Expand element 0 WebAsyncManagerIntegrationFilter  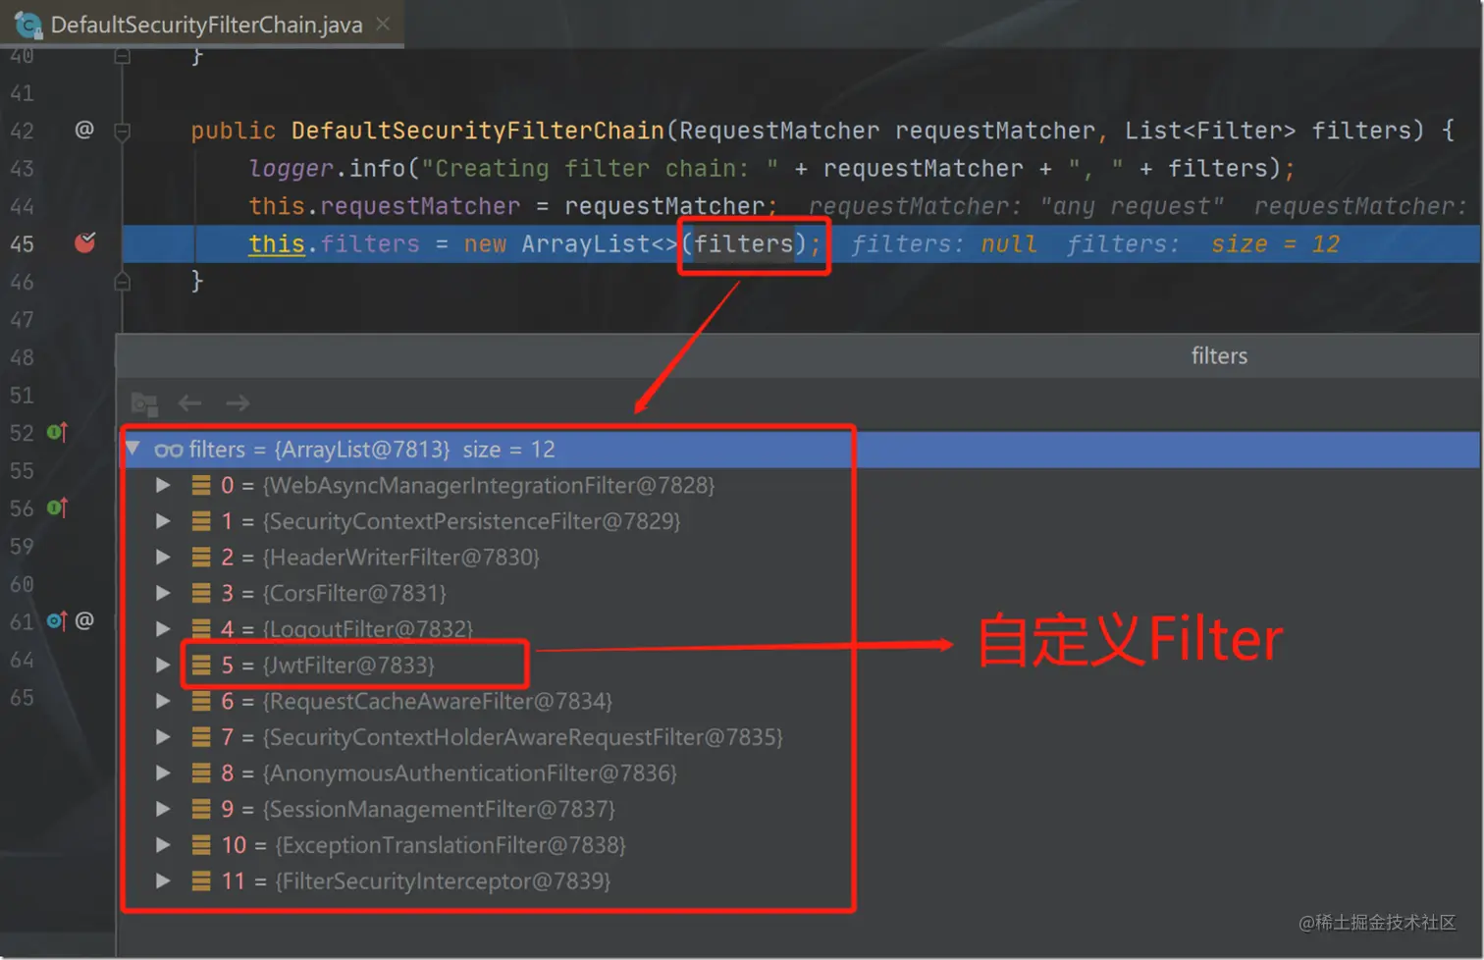[163, 485]
